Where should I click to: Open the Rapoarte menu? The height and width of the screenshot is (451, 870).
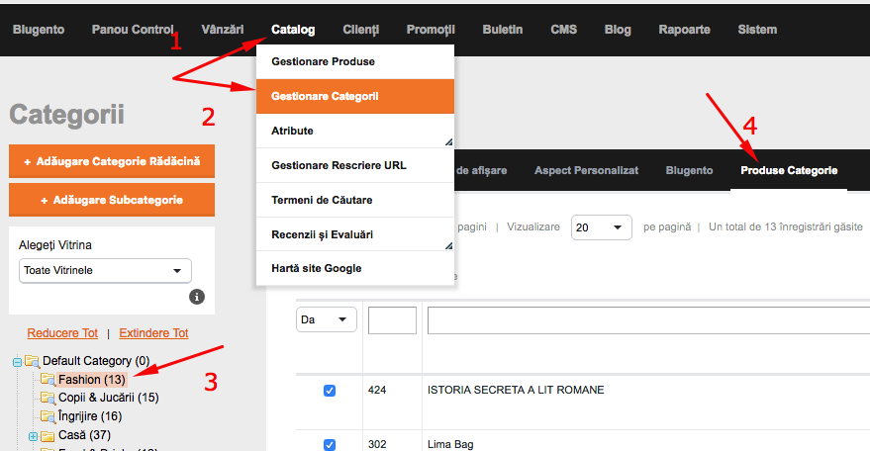tap(684, 30)
